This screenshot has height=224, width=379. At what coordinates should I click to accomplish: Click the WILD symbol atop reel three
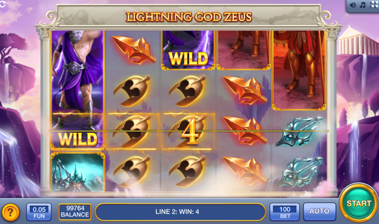[188, 50]
